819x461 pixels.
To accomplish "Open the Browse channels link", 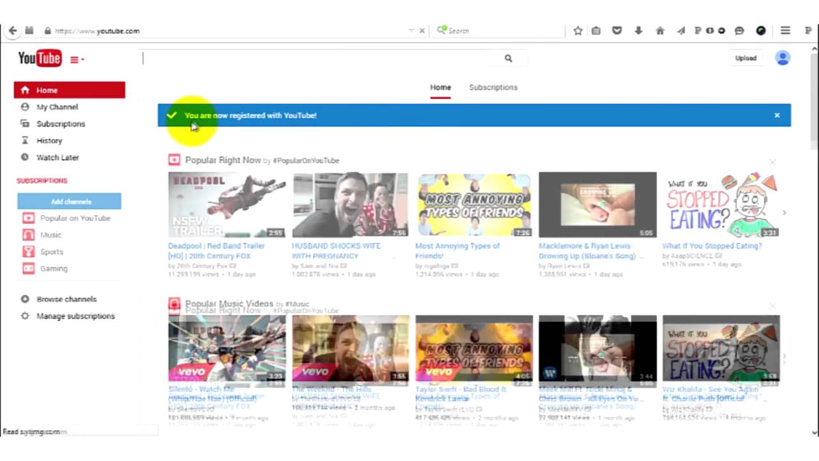I will coord(67,299).
